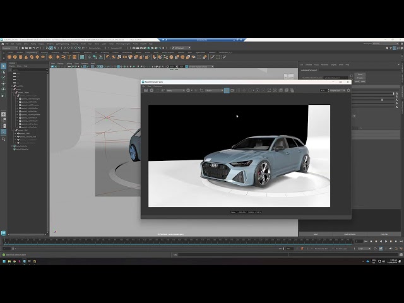Activate the Move tool in the toolbox
This screenshot has width=404, height=303.
(x=3, y=84)
